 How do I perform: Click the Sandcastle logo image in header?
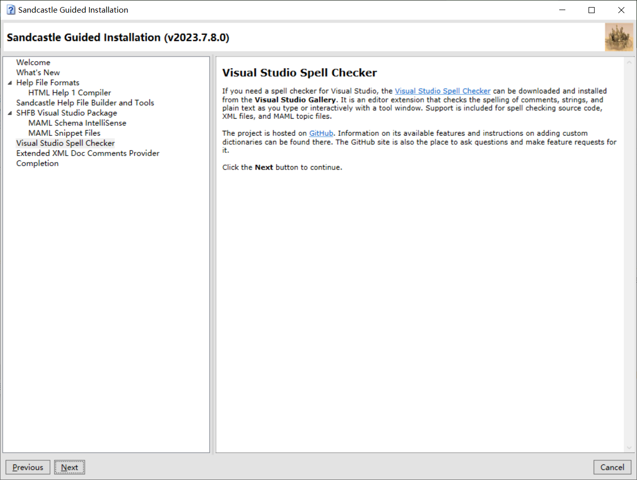pyautogui.click(x=619, y=37)
